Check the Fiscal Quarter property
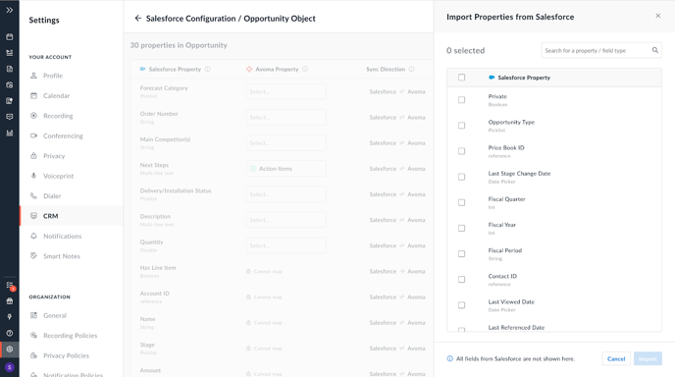 461,202
